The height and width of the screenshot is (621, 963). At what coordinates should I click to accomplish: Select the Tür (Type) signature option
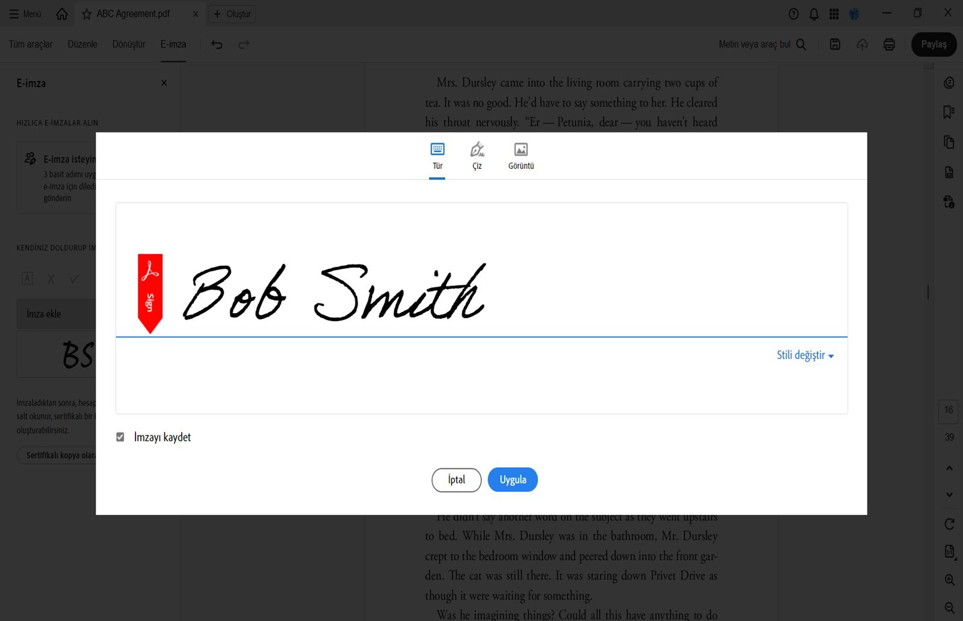(438, 155)
